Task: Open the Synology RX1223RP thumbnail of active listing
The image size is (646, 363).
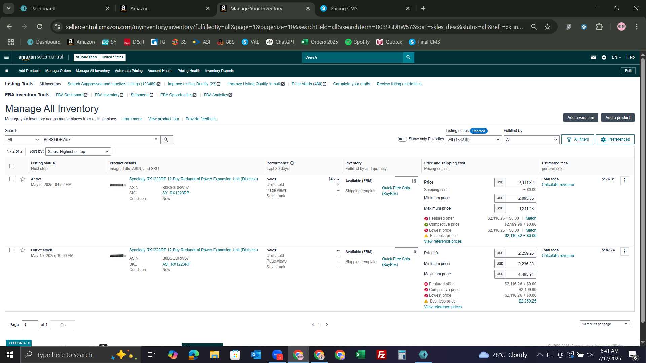Action: [118, 185]
